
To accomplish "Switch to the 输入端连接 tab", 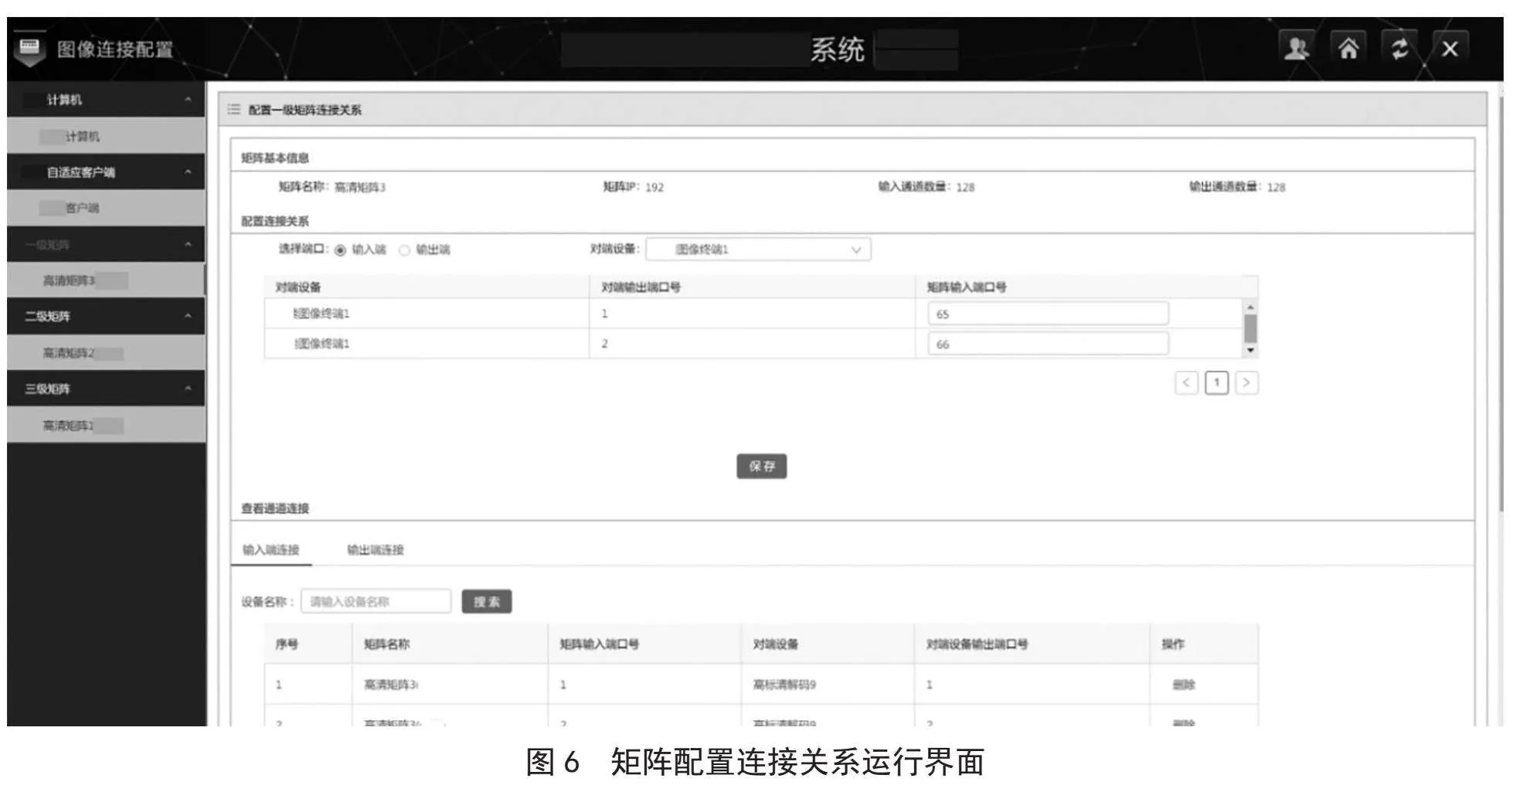I will point(270,550).
